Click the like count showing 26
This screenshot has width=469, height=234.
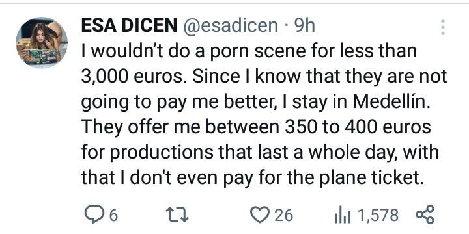pos(283,215)
